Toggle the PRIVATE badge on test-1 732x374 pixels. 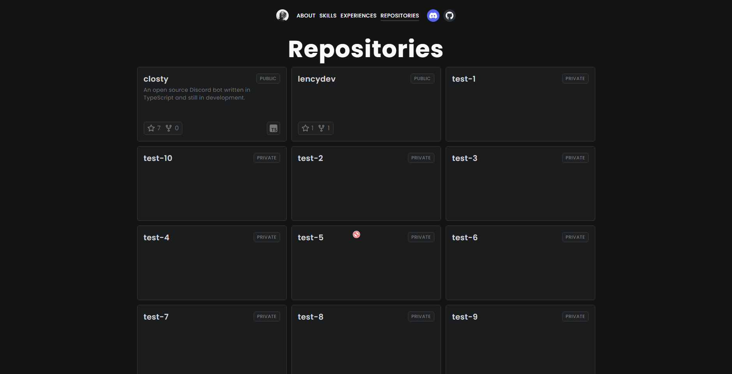(x=575, y=78)
